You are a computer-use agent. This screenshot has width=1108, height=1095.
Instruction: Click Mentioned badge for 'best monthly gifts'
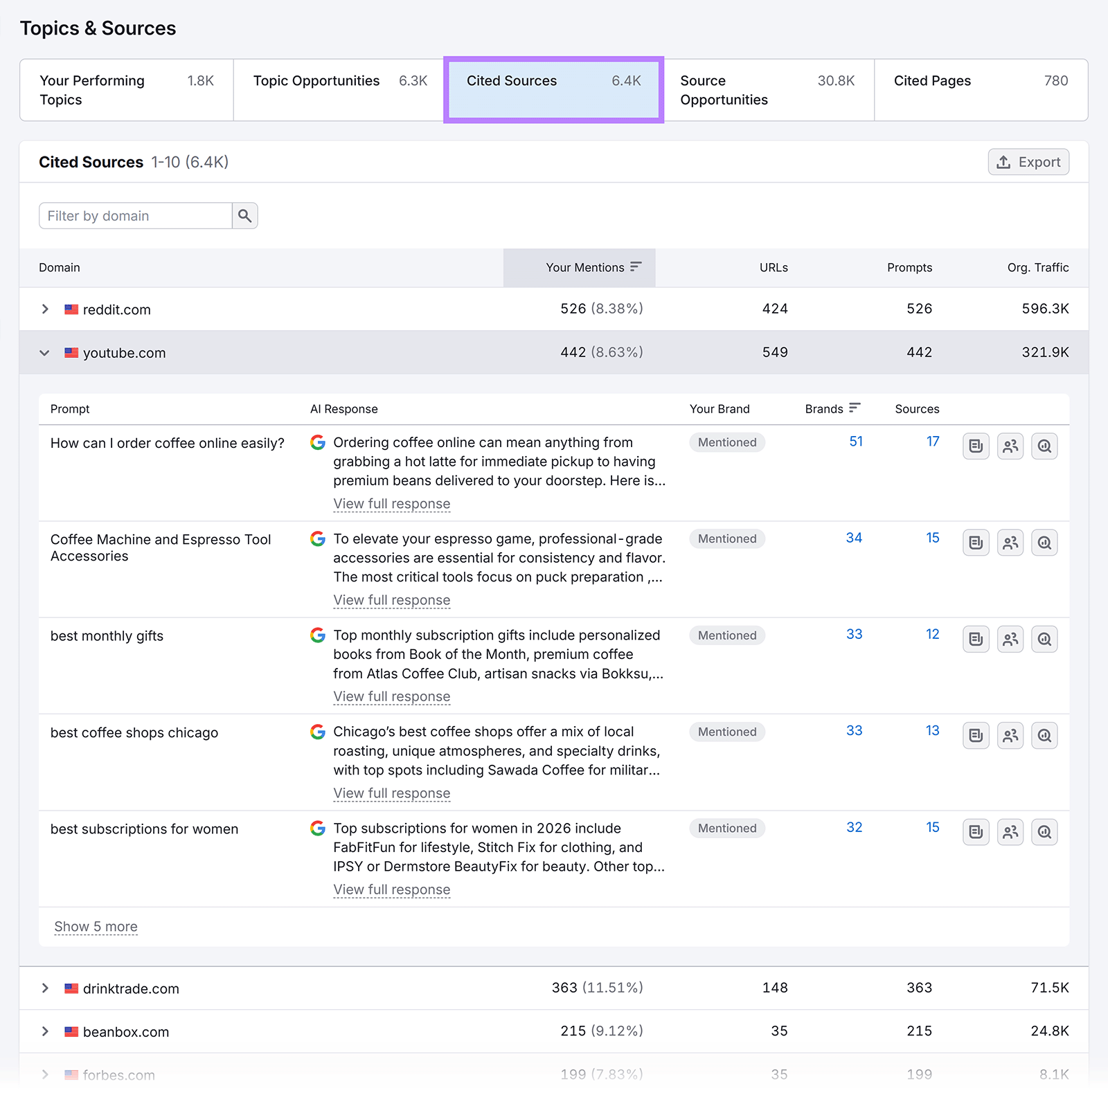tap(727, 635)
